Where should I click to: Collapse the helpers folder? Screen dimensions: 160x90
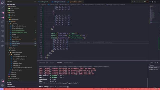13,22
